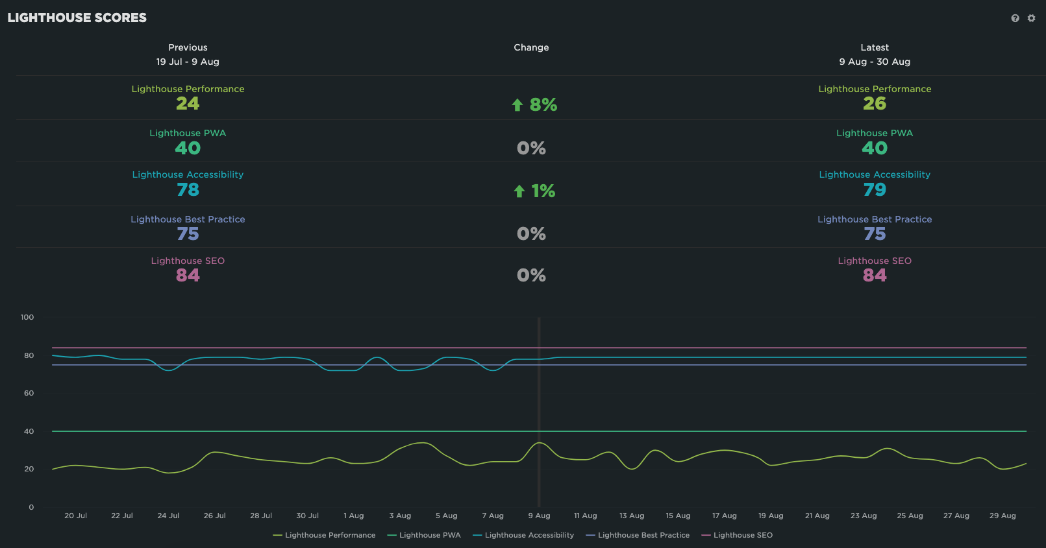Toggle Lighthouse Best Practice legend entry
Viewport: 1046px width, 548px height.
point(638,535)
